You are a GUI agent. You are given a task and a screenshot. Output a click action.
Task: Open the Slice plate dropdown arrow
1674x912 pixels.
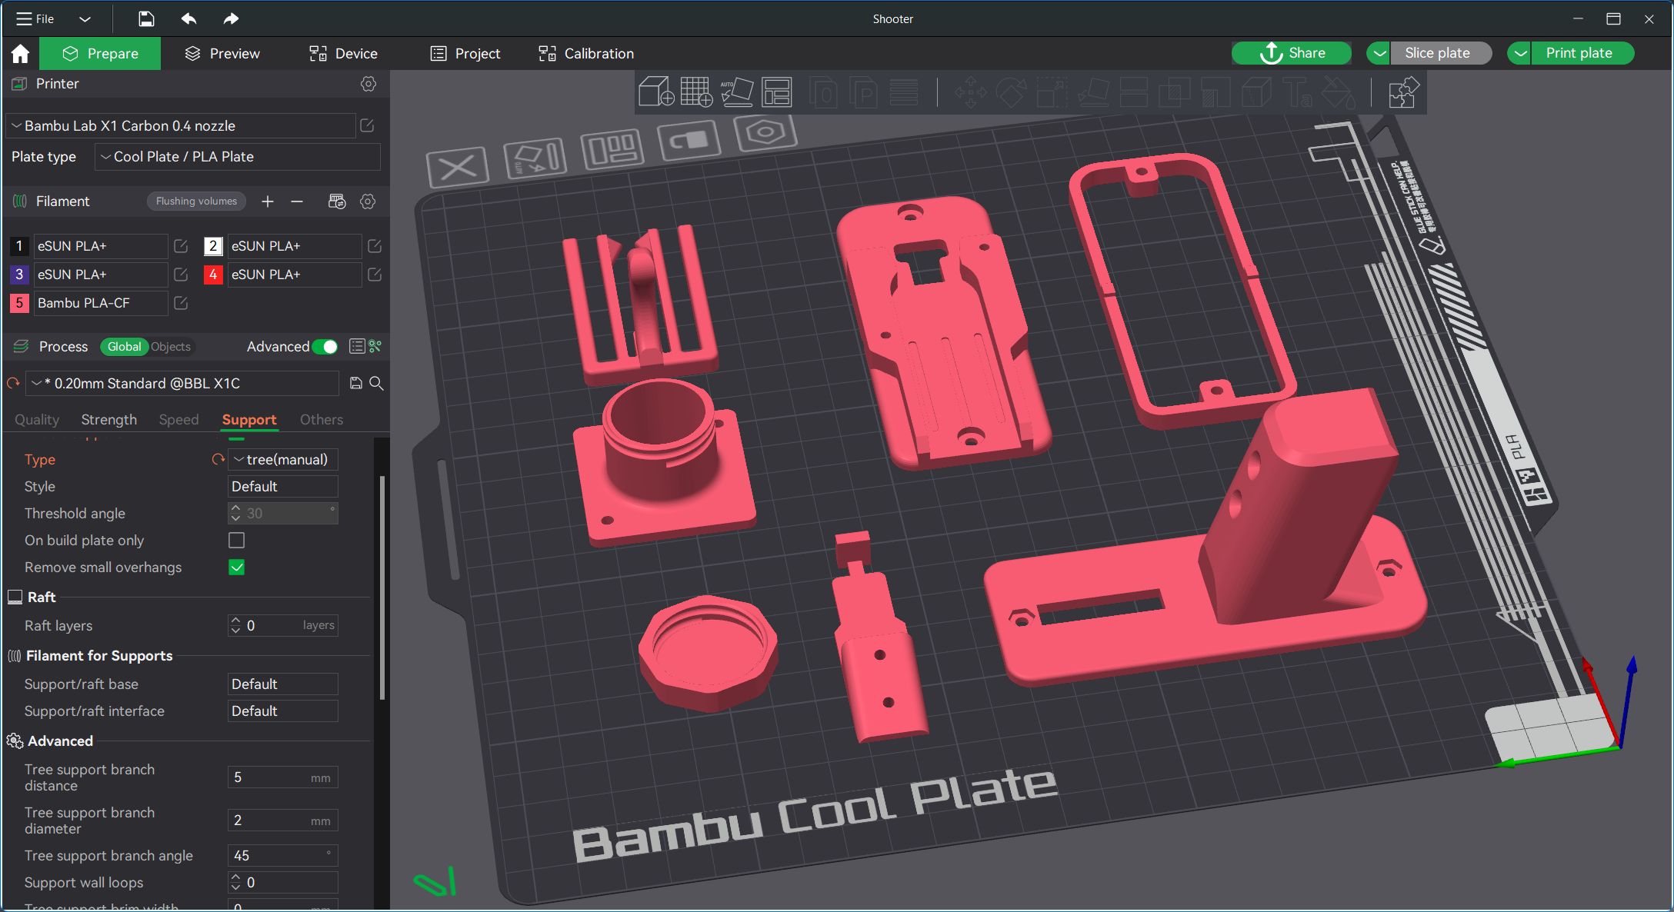[1379, 53]
